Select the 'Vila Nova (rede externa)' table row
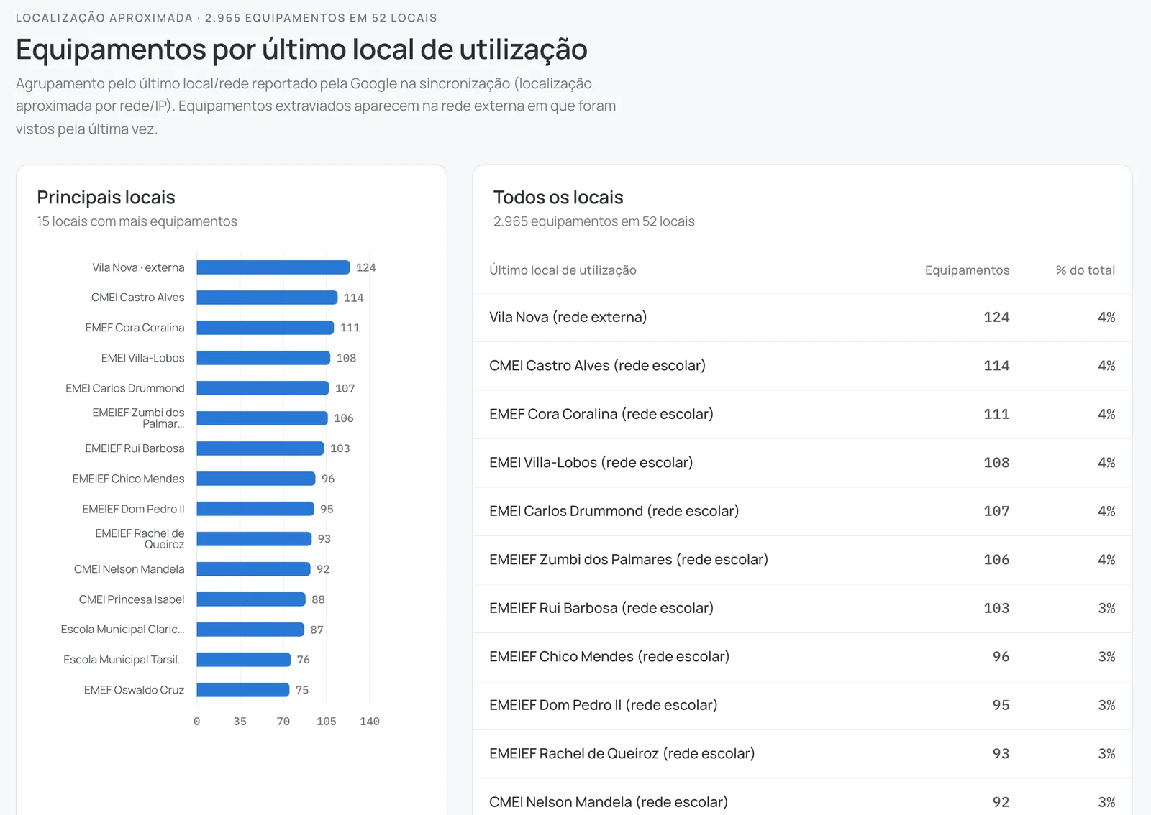The image size is (1151, 815). [802, 317]
